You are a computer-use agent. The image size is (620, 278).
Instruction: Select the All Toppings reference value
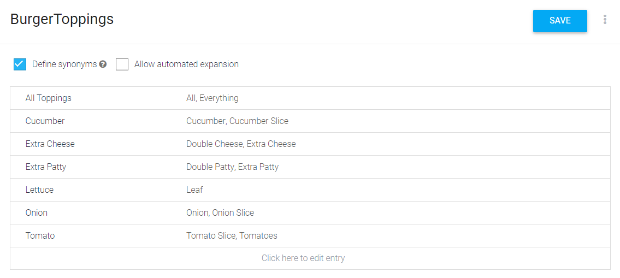(x=48, y=98)
